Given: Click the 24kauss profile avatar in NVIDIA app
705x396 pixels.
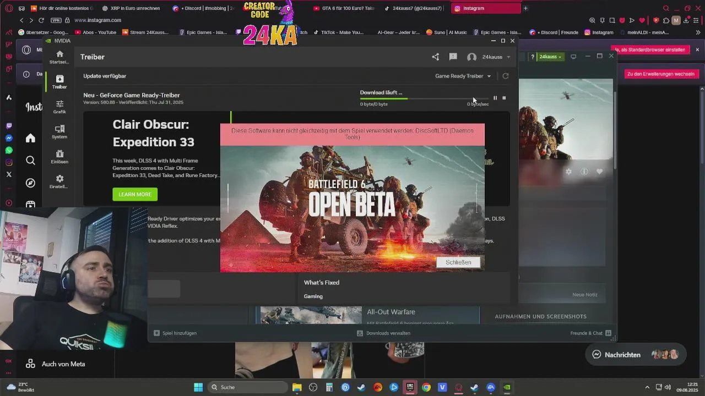Looking at the screenshot, I should (471, 57).
